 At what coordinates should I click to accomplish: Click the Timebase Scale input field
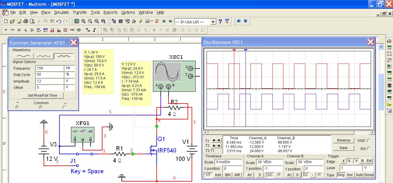pos(229,162)
